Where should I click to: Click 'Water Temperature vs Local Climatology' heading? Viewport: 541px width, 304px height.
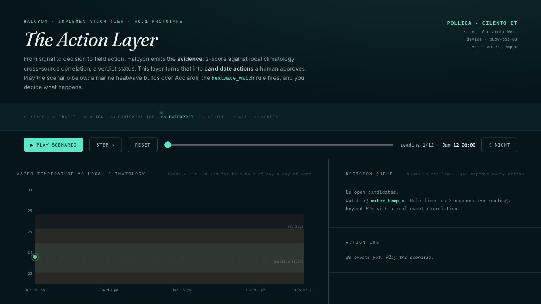(81, 174)
